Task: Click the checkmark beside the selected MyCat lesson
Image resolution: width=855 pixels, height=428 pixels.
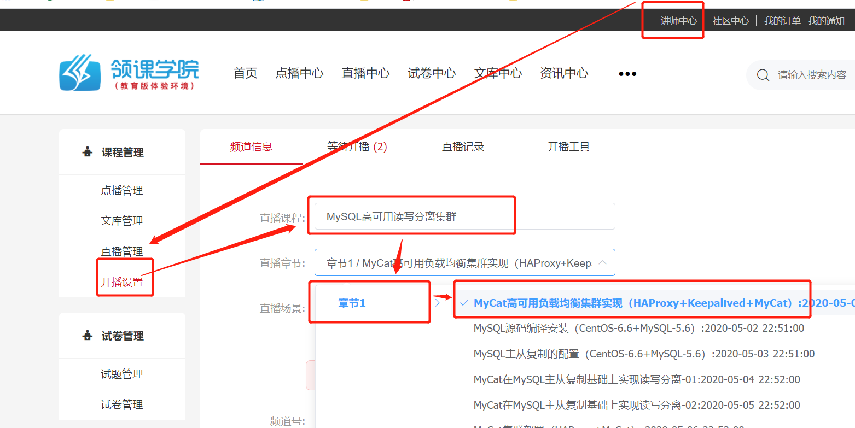Action: click(x=464, y=303)
